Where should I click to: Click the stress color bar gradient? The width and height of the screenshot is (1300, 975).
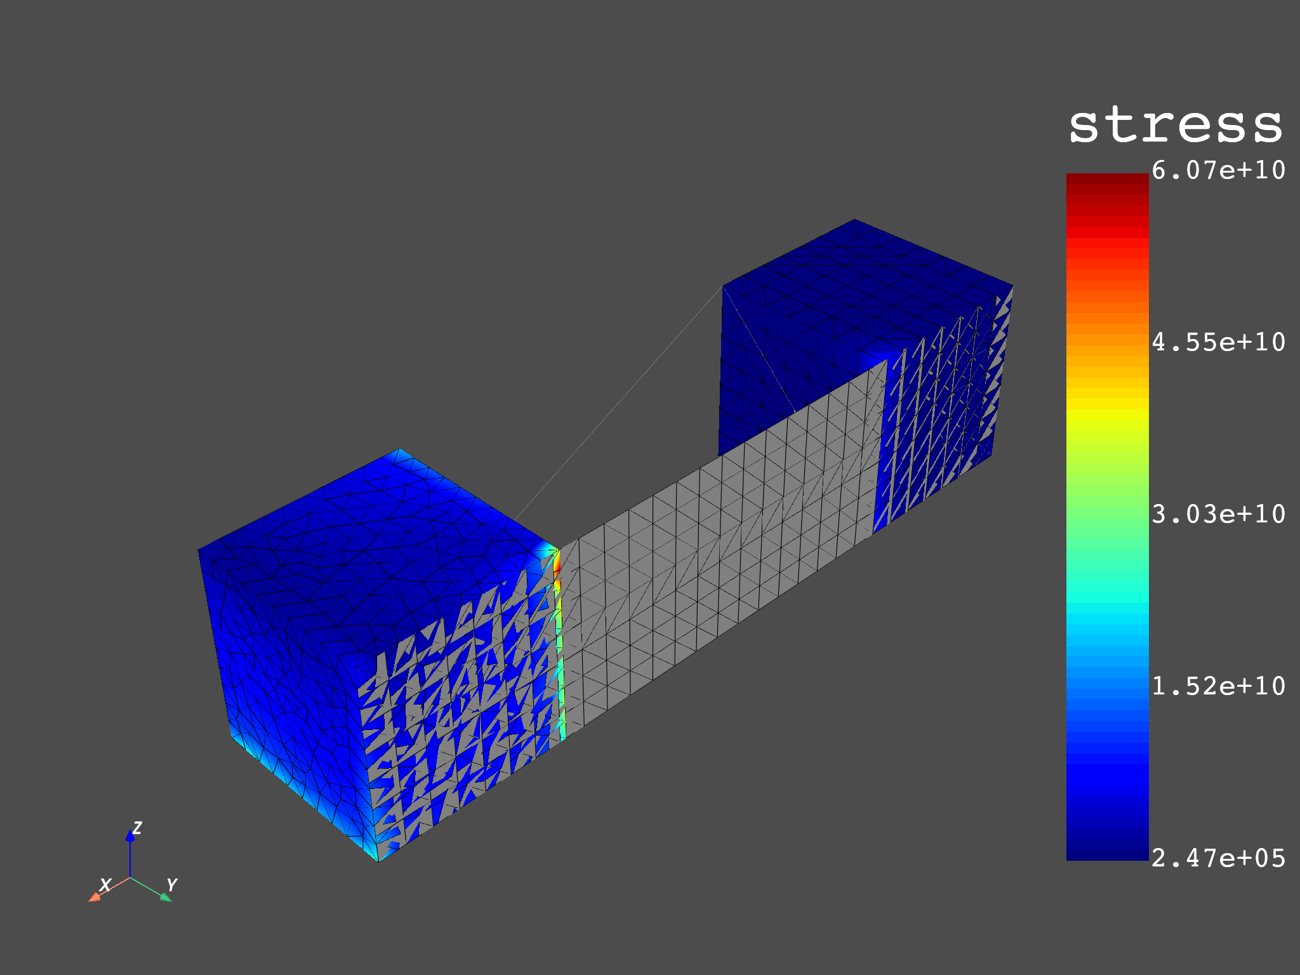pyautogui.click(x=1107, y=517)
